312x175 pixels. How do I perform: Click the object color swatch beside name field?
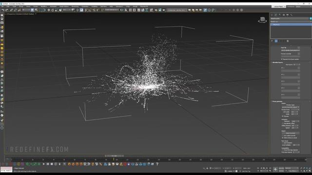click(x=311, y=18)
